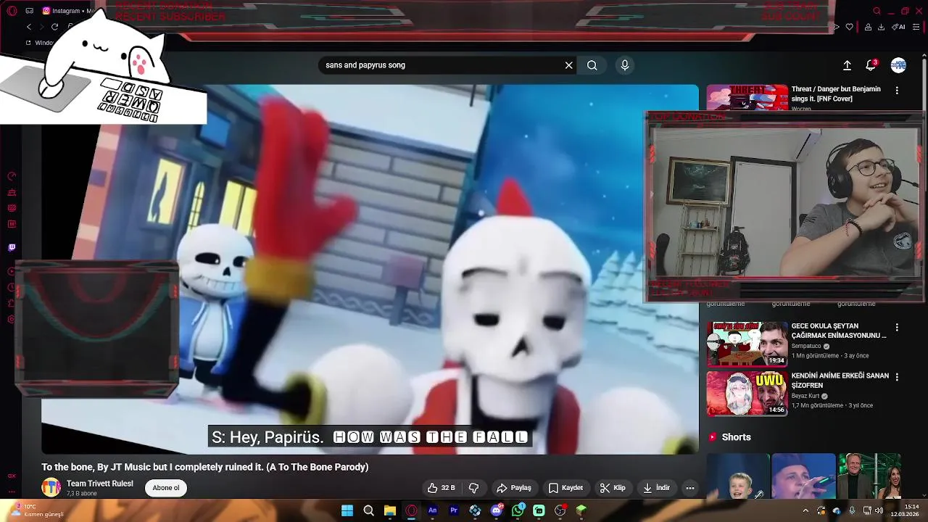The height and width of the screenshot is (522, 928).
Task: Open the YouTube notifications bell
Action: 871,65
